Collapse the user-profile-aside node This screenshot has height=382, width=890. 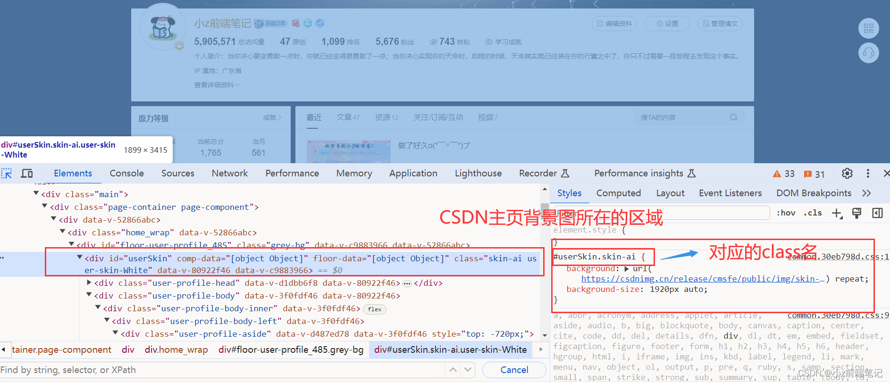(116, 333)
